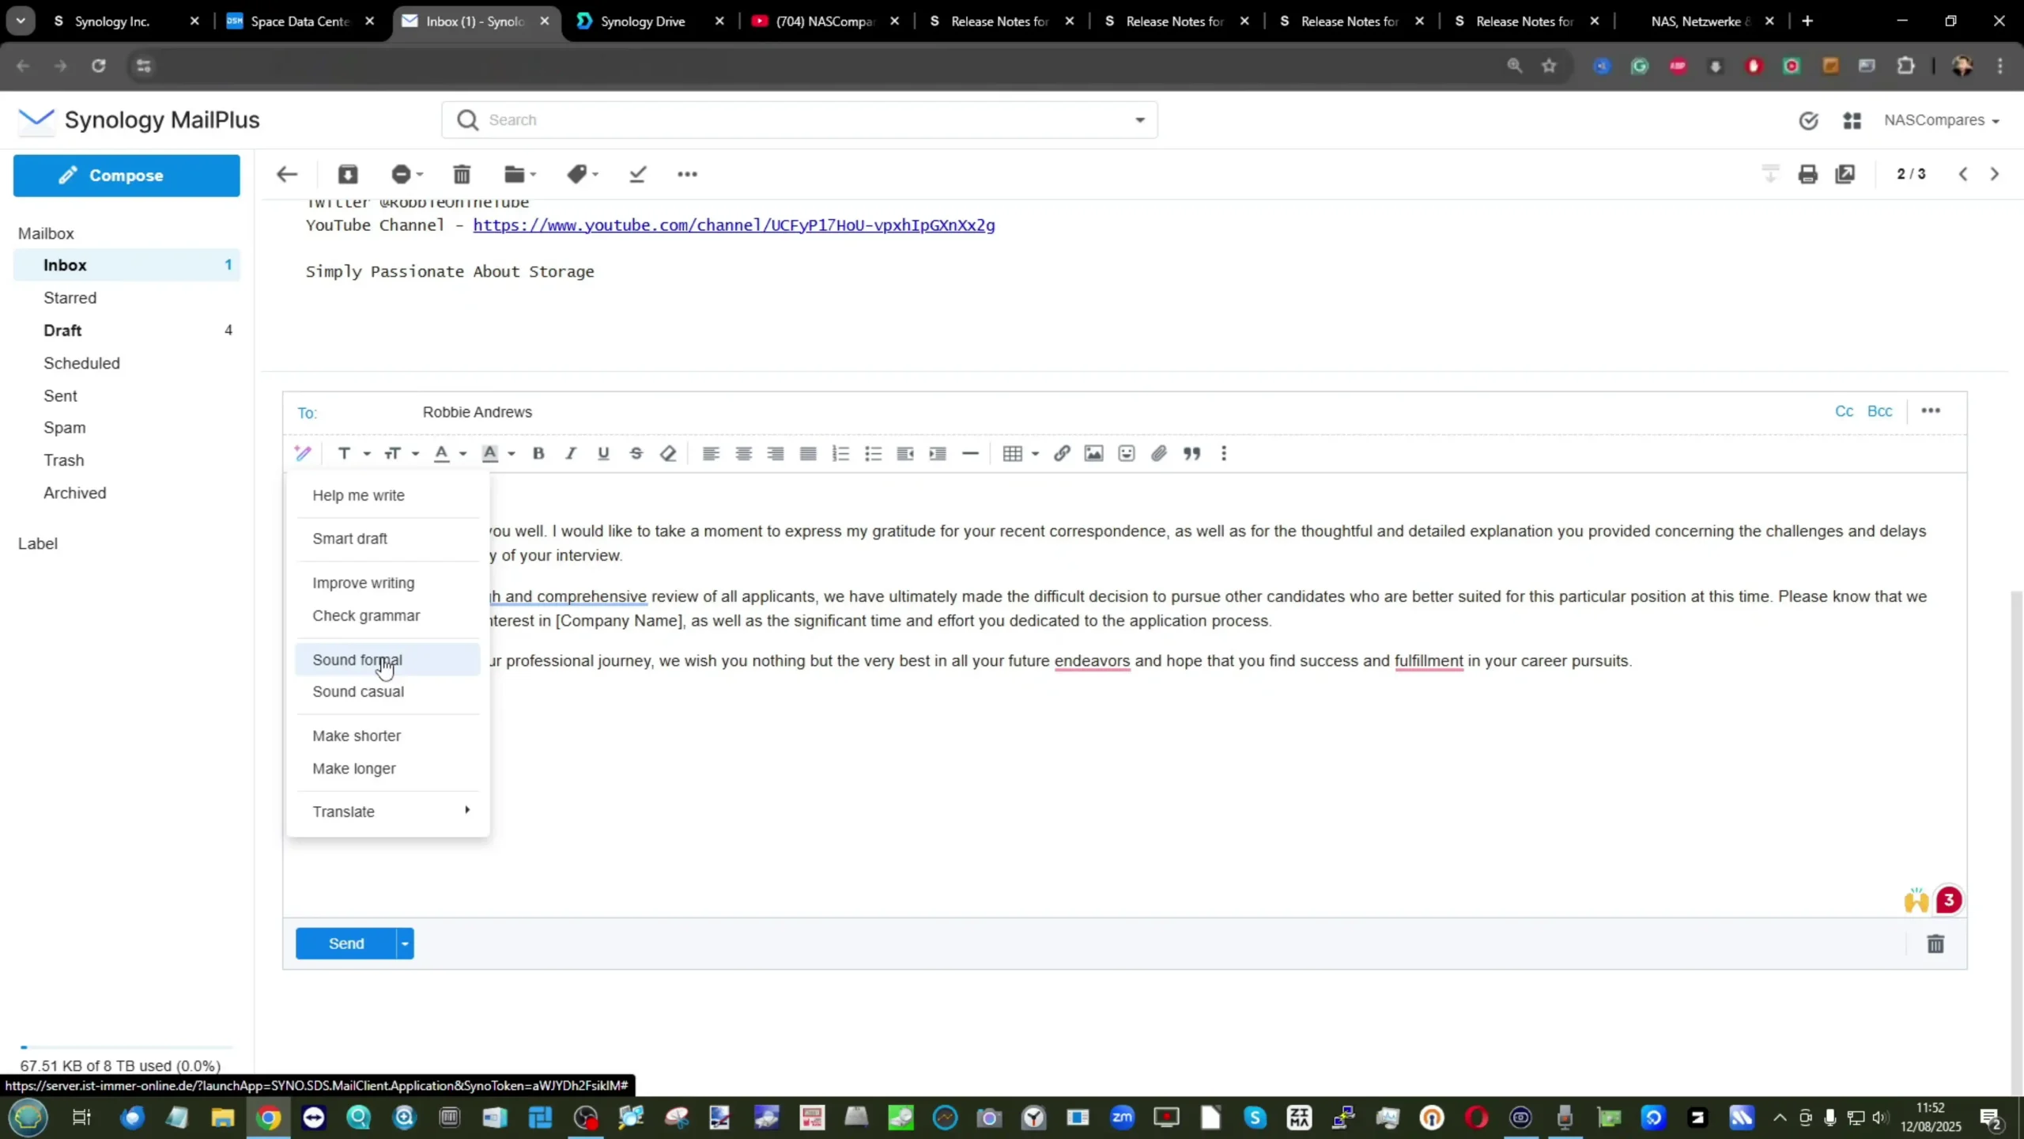Clear text formatting with eraser icon

pos(668,453)
